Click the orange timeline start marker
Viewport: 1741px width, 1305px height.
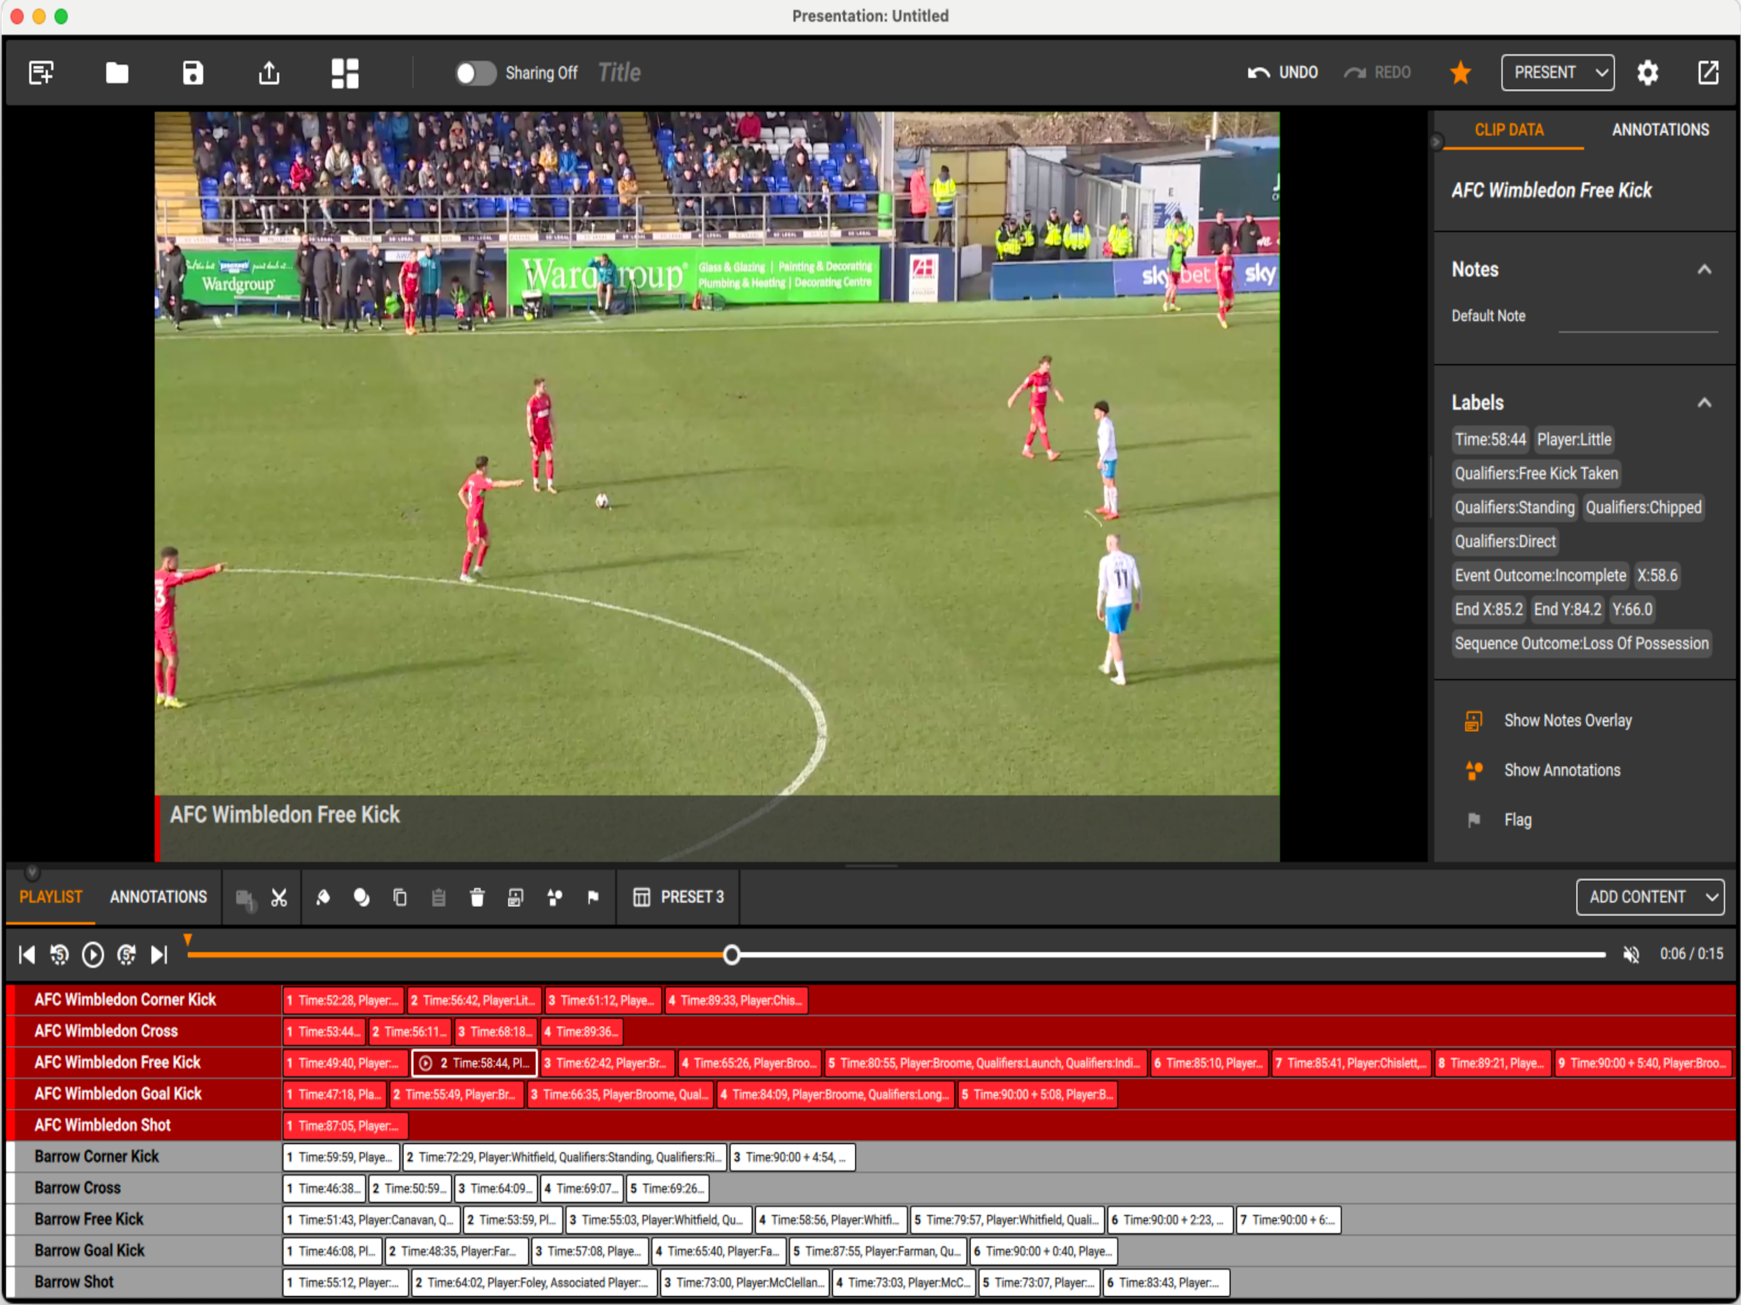pos(187,940)
